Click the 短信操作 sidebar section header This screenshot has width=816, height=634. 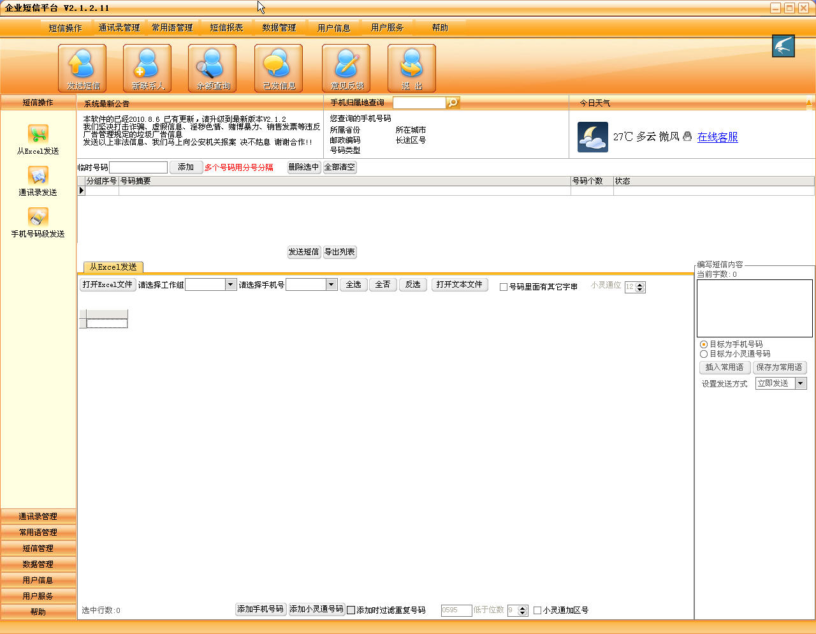38,103
